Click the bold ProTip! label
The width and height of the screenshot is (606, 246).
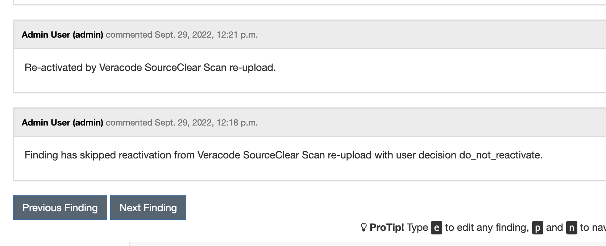(387, 228)
